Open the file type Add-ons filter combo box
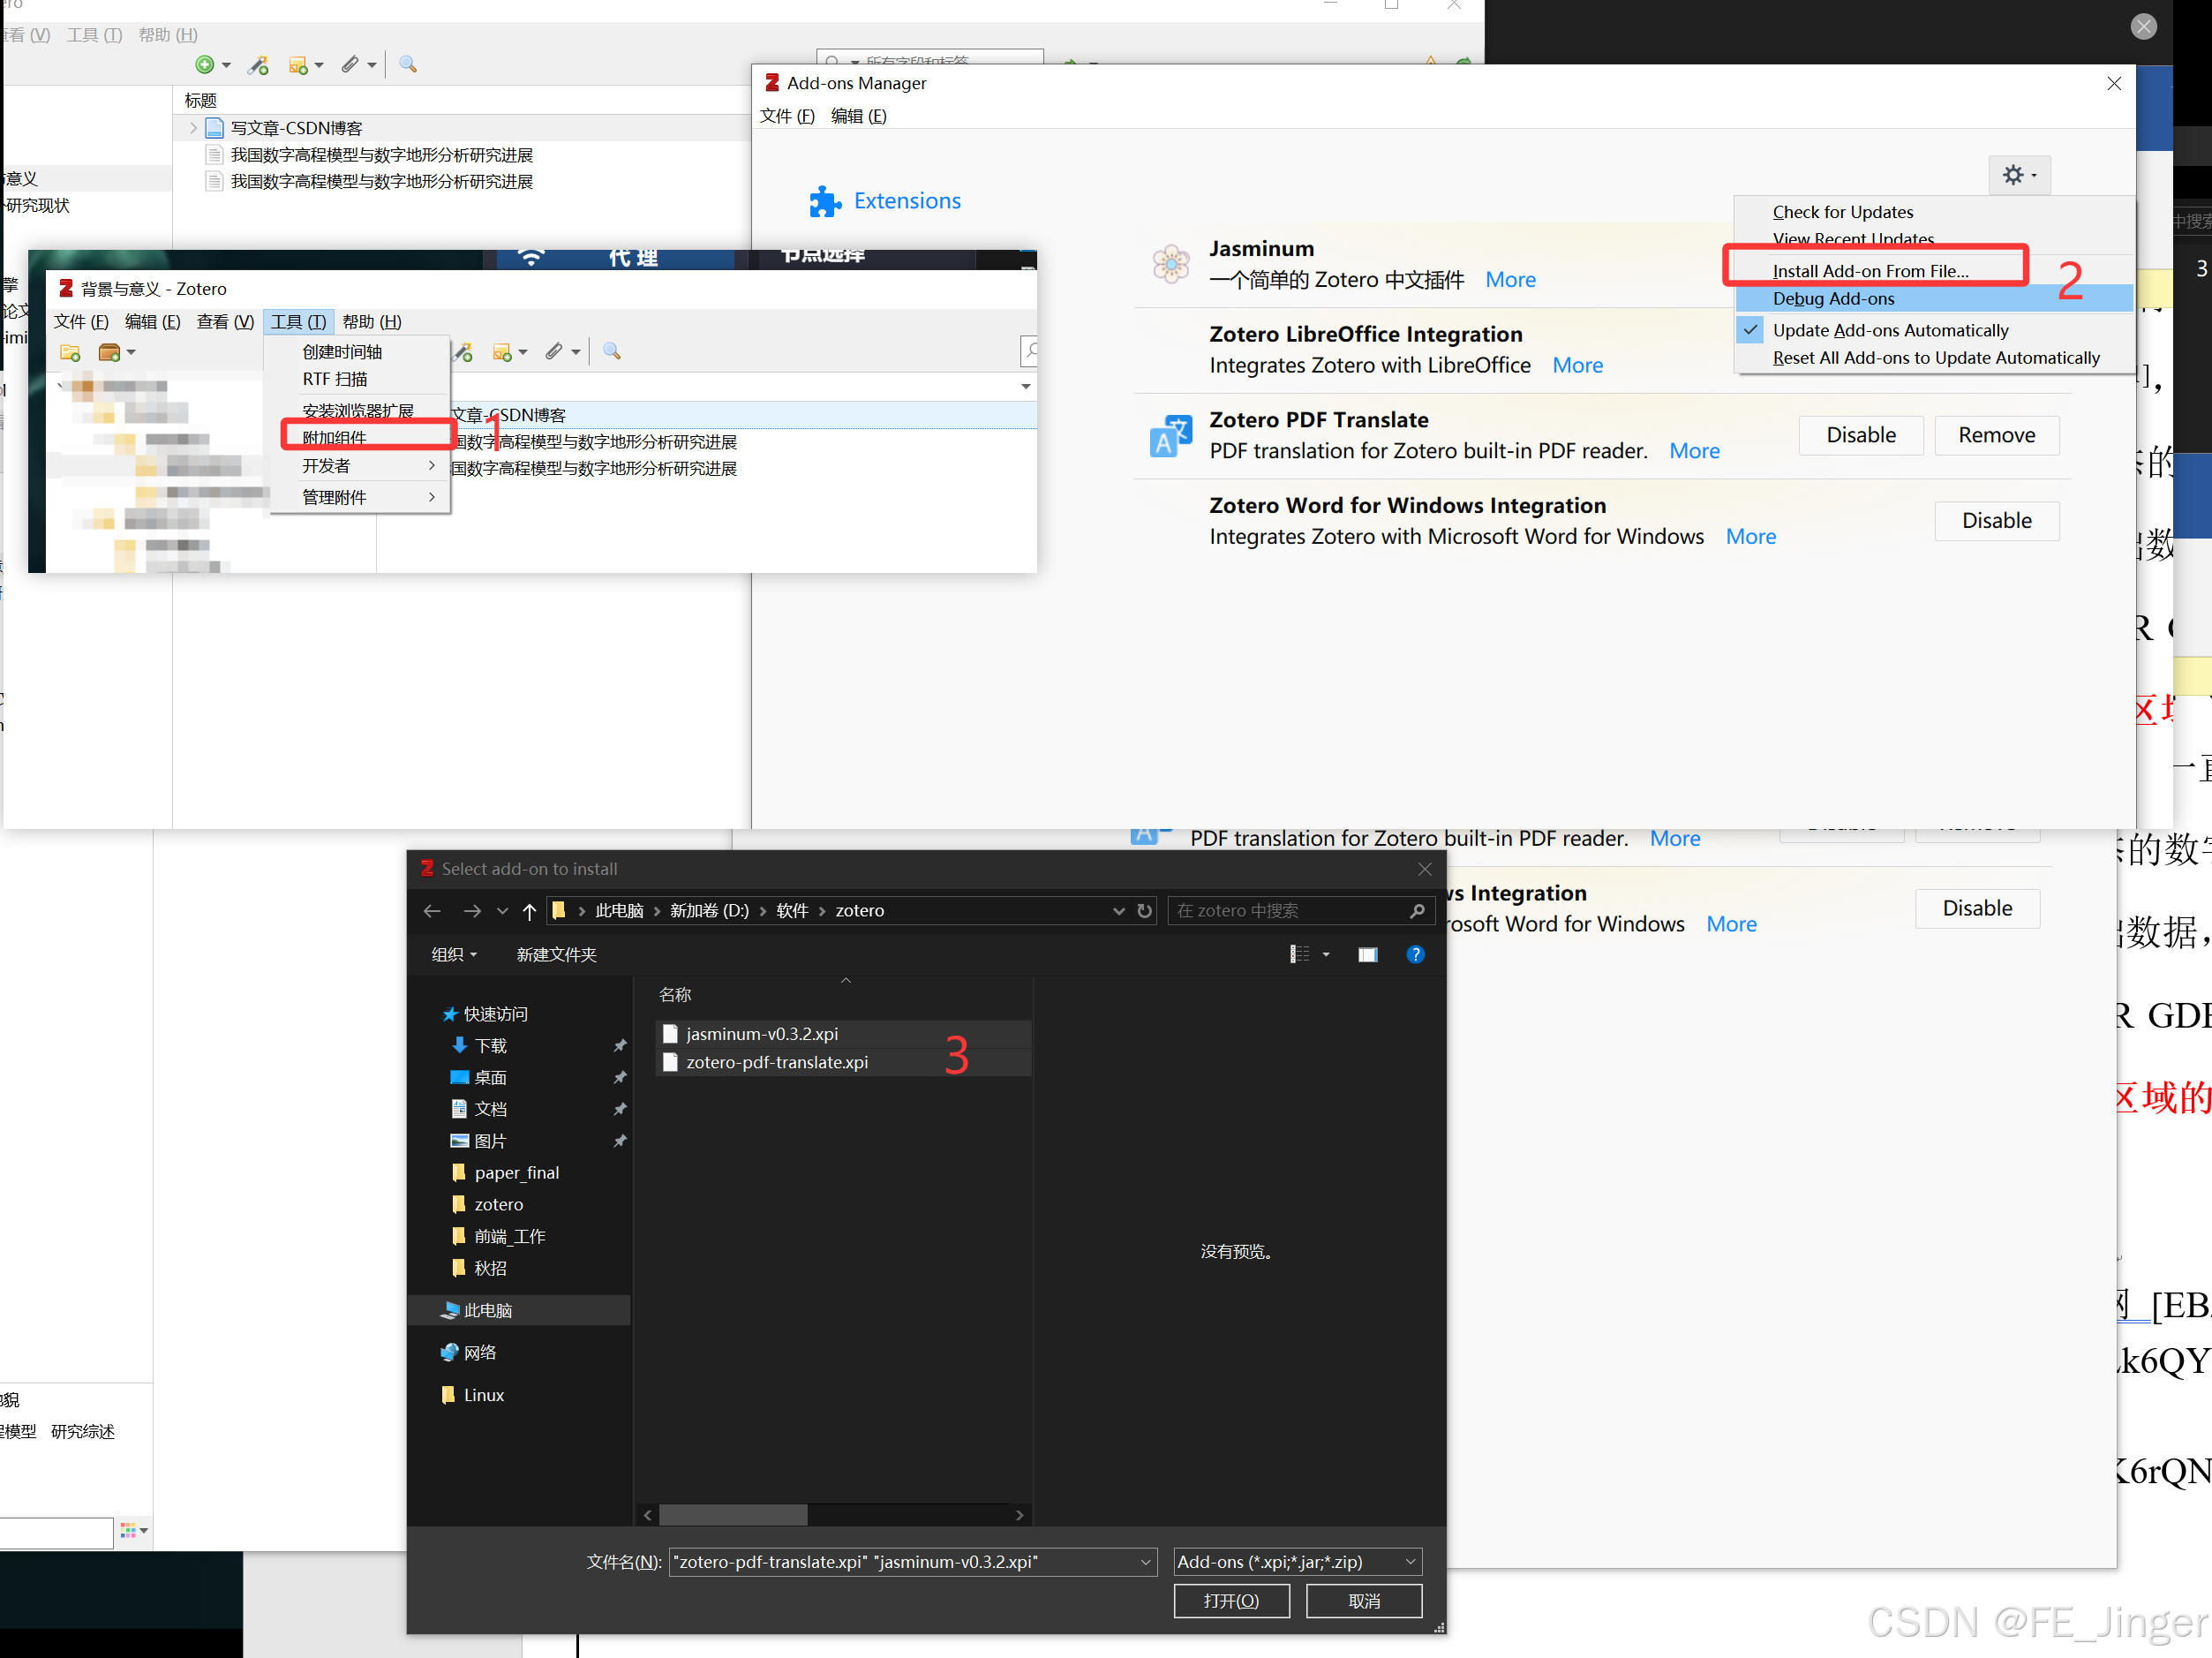The image size is (2212, 1658). coord(1297,1561)
